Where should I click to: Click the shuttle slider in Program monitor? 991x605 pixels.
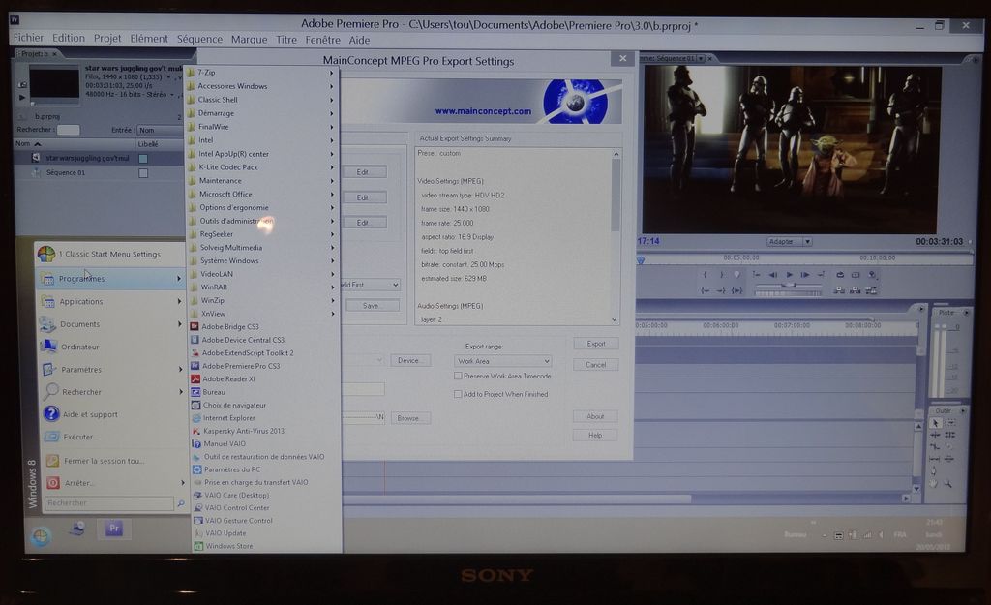[x=788, y=286]
